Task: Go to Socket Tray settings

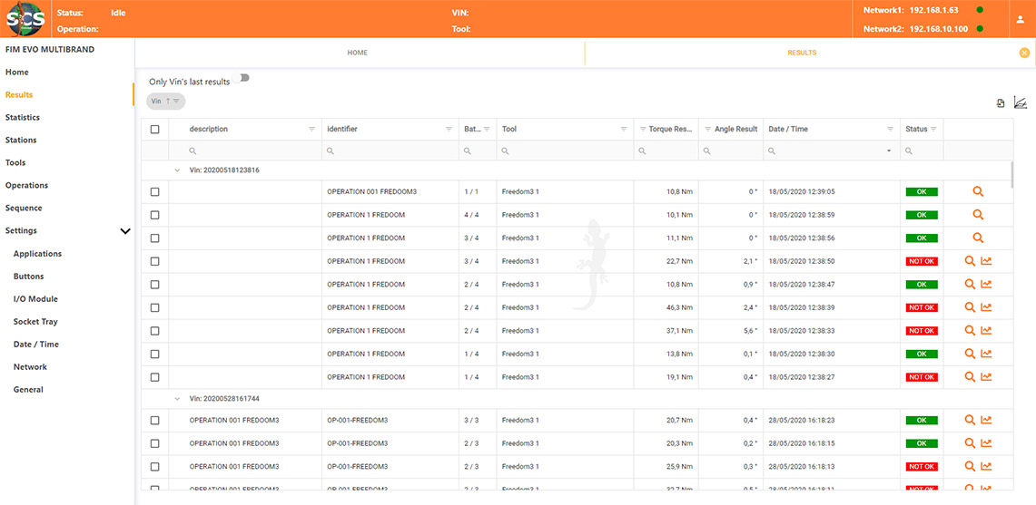Action: pos(35,322)
